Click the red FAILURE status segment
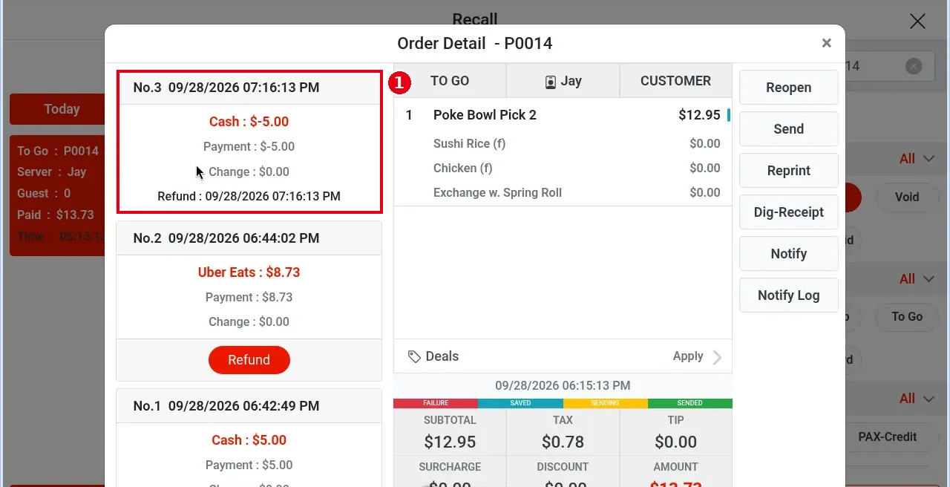The width and height of the screenshot is (950, 487). point(436,403)
